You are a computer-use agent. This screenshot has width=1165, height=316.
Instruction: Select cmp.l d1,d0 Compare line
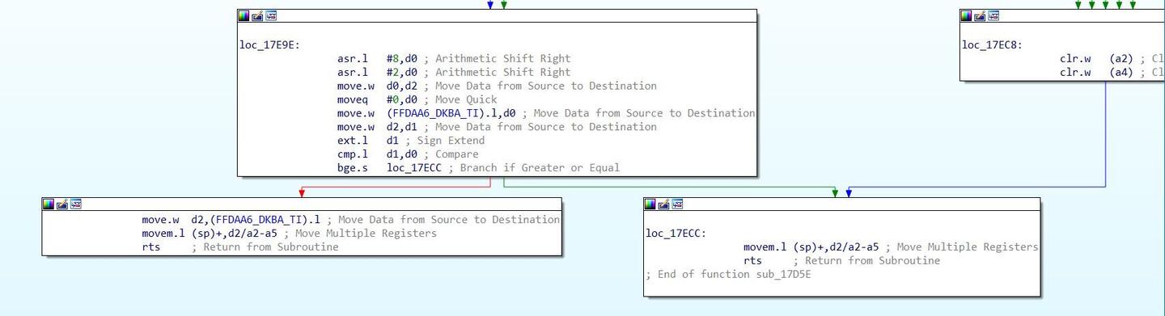point(408,154)
